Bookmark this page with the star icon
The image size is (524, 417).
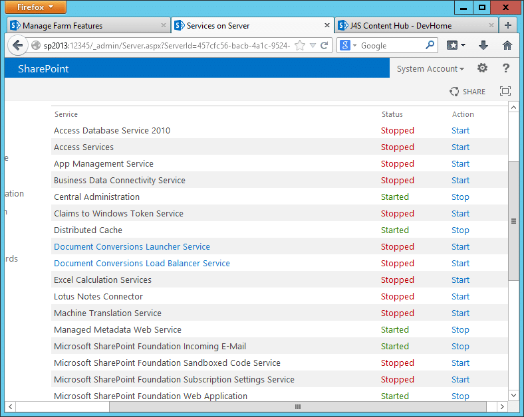click(300, 45)
